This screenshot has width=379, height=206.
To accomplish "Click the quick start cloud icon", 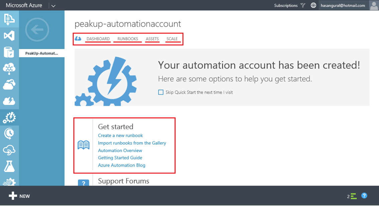I will (78, 39).
